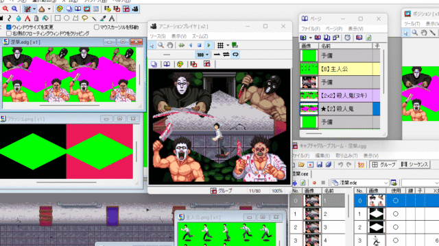The image size is (439, 246).
Task: Select the line tool in Position window
Action: click(x=433, y=33)
